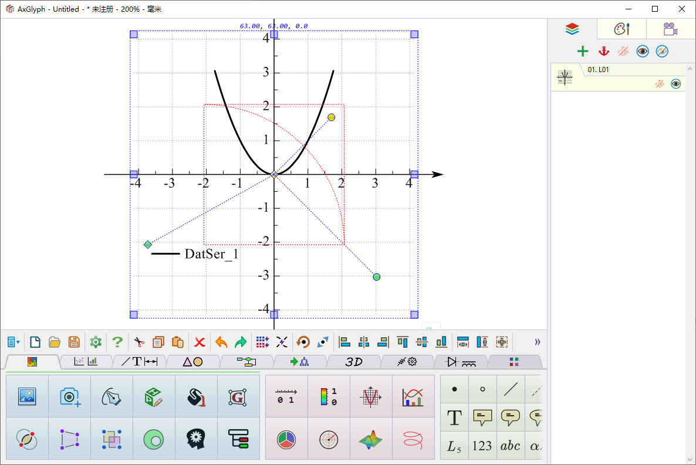Toggle the anchor lock on layer L01
Viewport: 696px width, 465px height.
[659, 84]
